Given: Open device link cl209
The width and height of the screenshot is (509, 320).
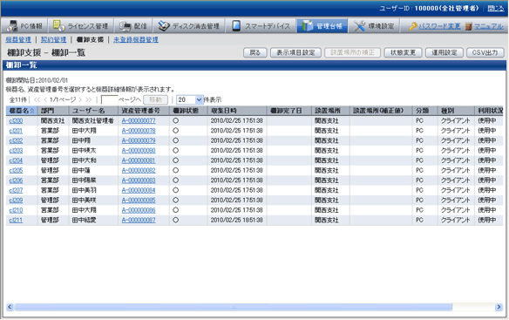Looking at the screenshot, I should click(x=16, y=201).
